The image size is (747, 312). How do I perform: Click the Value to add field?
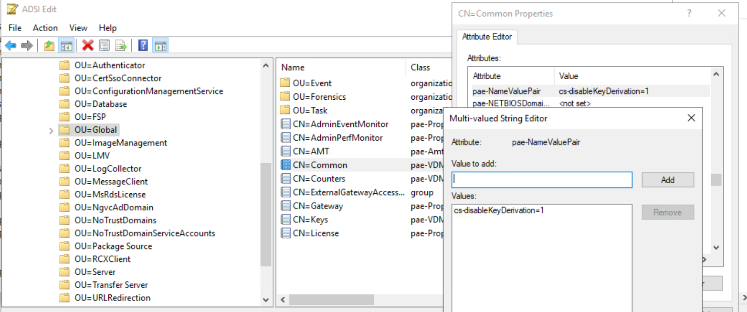tap(541, 180)
